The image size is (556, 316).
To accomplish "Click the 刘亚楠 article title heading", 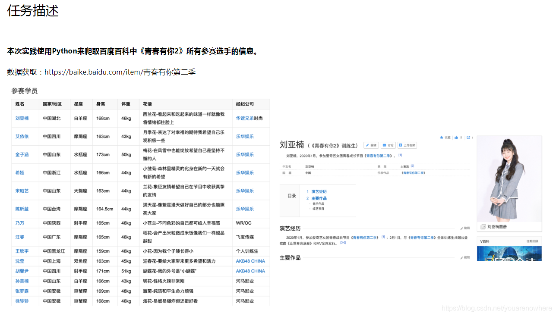I will point(292,145).
